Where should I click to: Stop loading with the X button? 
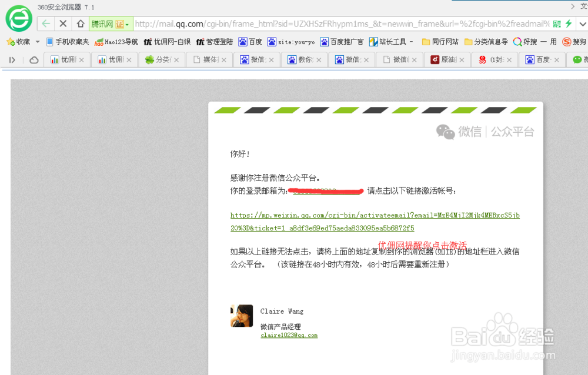pos(63,24)
